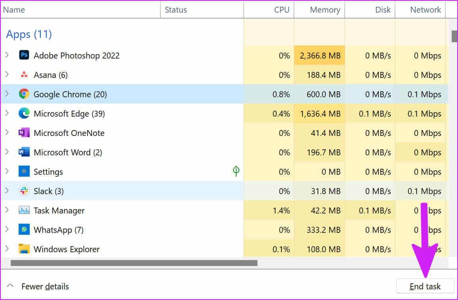Sort by the Network column header
458x300 pixels.
point(420,9)
